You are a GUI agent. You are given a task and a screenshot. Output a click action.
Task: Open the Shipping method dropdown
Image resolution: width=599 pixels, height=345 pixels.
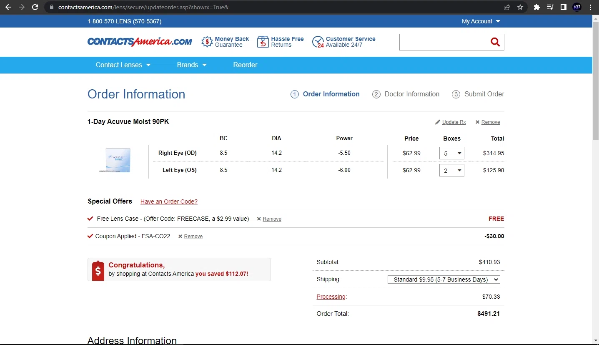444,280
